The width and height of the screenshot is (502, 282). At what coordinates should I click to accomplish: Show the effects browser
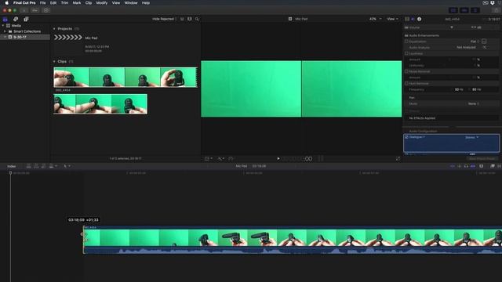493,166
